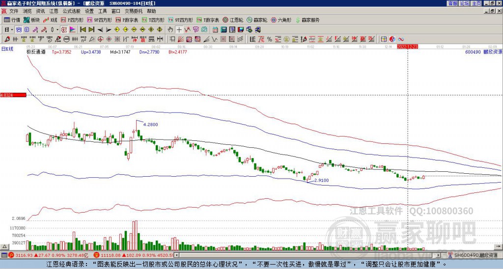Select the hand pan tool
The image size is (503, 269).
tap(170, 29)
